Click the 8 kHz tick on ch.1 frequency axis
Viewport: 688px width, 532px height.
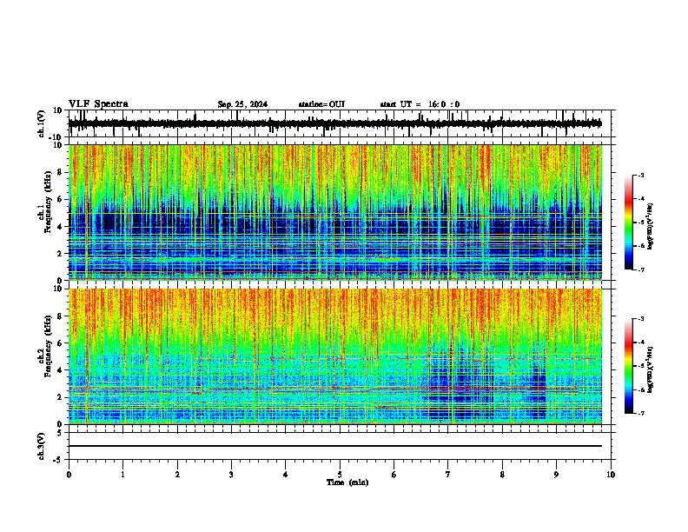60,172
